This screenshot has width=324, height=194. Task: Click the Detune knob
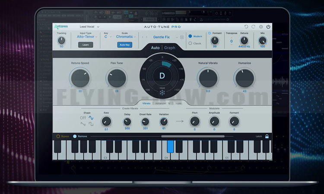pyautogui.click(x=244, y=40)
